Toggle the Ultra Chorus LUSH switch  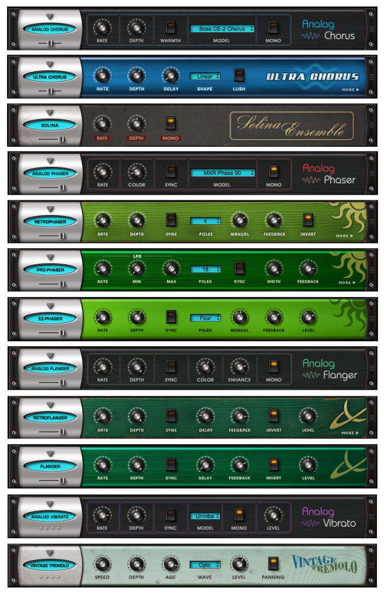tap(239, 75)
